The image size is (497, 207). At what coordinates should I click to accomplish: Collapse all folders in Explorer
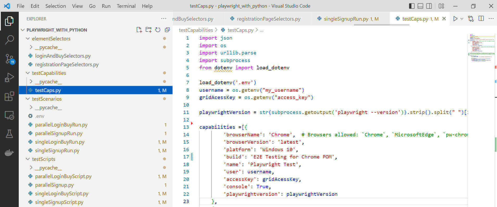point(167,30)
